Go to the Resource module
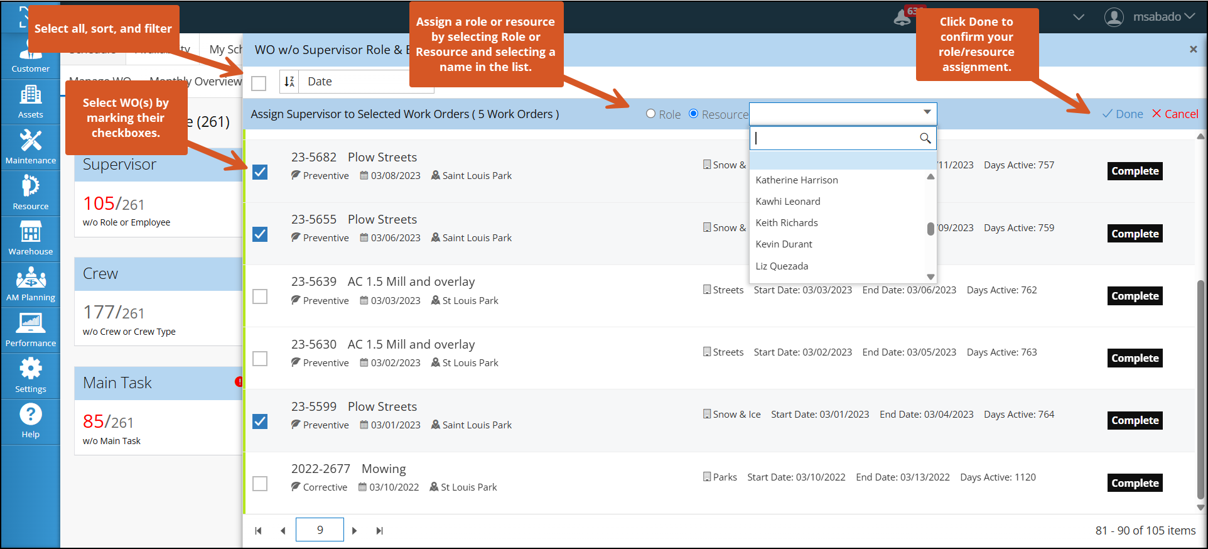 30,192
